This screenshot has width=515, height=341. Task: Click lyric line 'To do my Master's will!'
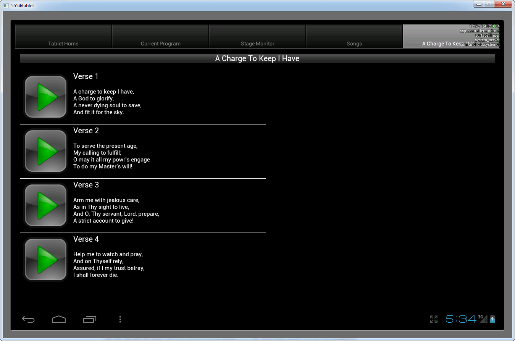[x=103, y=166]
